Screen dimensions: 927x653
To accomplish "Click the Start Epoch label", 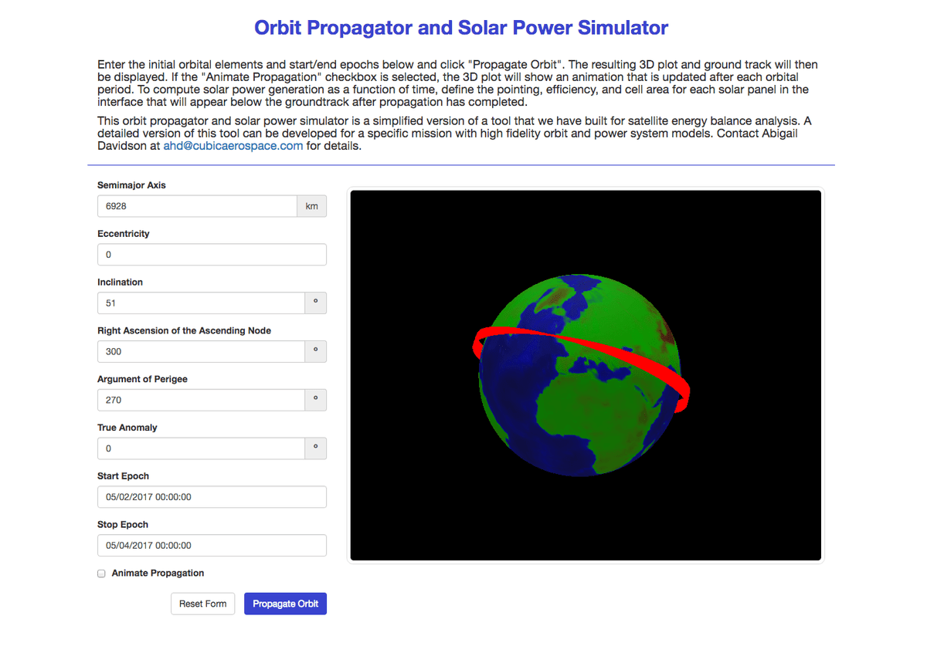I will (123, 476).
